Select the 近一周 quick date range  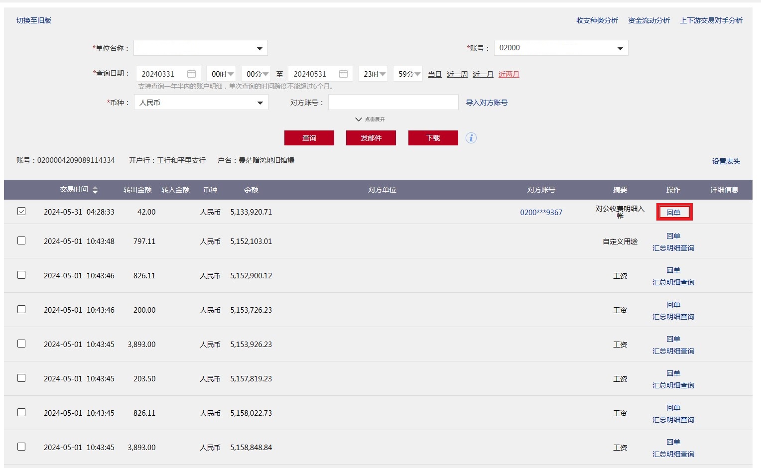[x=457, y=74]
